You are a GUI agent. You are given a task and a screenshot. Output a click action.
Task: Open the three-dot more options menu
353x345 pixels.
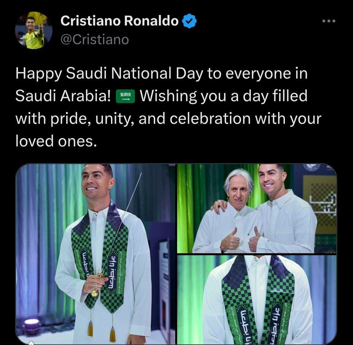click(328, 21)
